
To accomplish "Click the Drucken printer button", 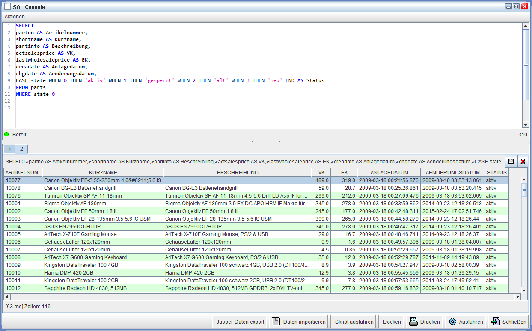I will click(424, 322).
